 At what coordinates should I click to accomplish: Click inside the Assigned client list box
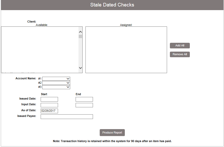tap(126, 50)
